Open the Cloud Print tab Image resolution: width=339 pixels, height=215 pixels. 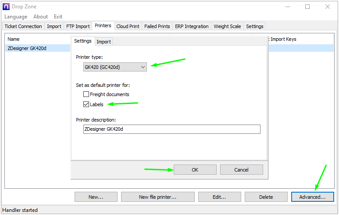tap(128, 26)
